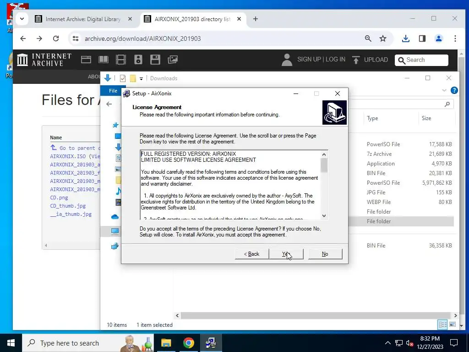This screenshot has height=352, width=469.
Task: Open Chrome three-dot menu
Action: pos(455,38)
